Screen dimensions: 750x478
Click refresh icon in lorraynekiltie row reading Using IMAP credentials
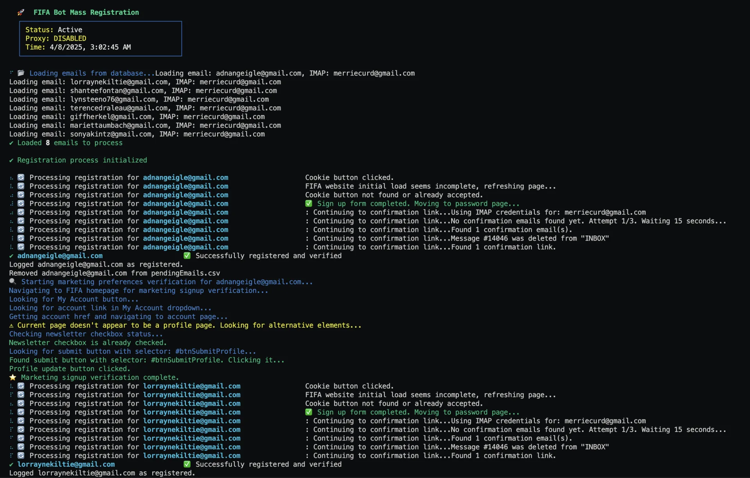21,421
